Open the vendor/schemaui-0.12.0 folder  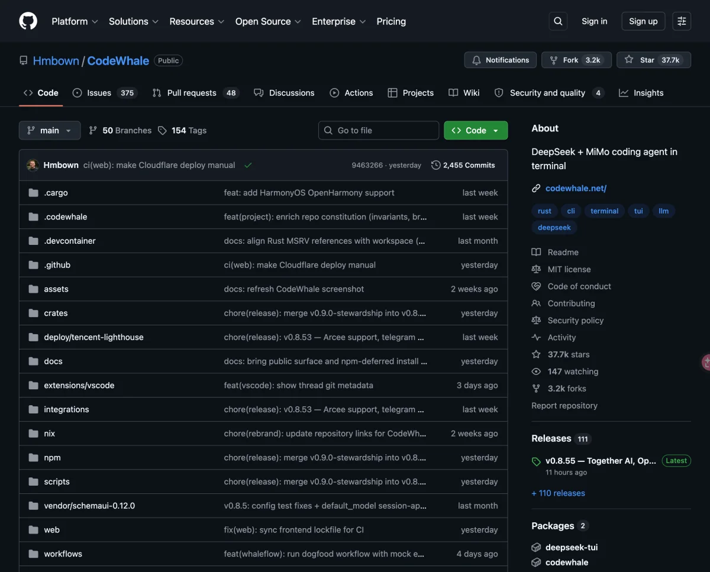tap(89, 506)
